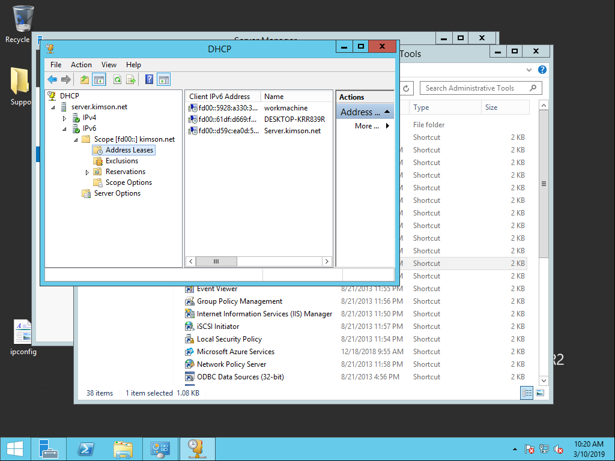The width and height of the screenshot is (615, 461).
Task: Open the DHCP Help toolbar icon
Action: point(149,80)
